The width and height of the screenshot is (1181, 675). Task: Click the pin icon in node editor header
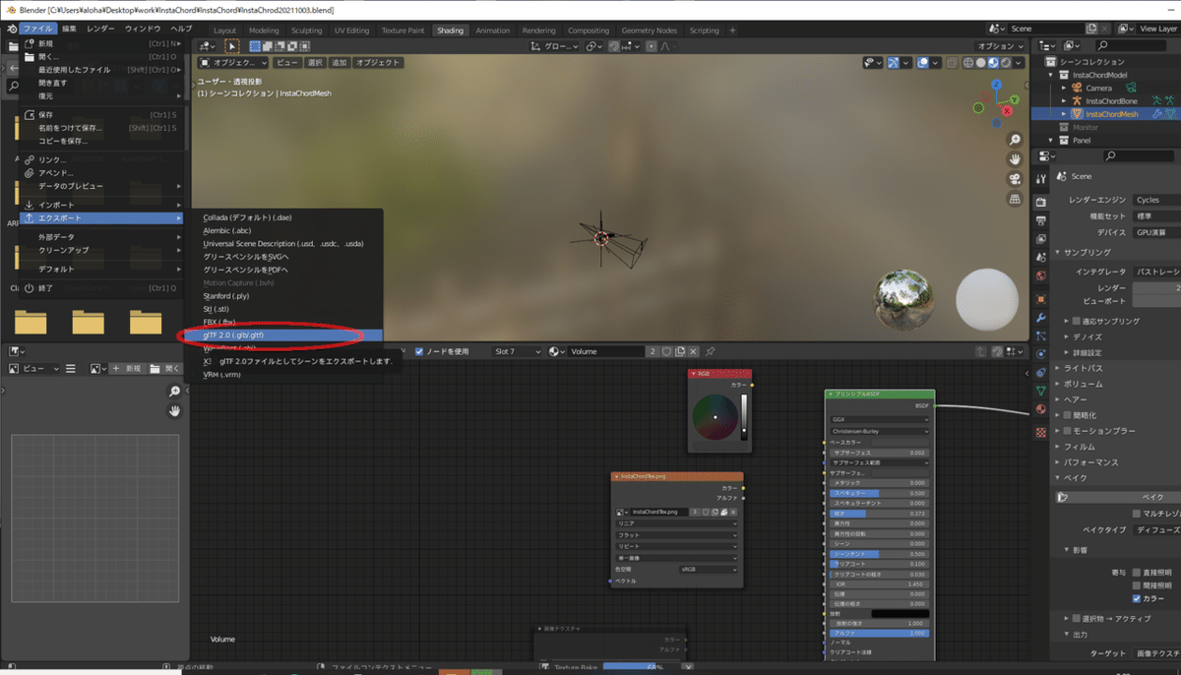[x=710, y=351]
